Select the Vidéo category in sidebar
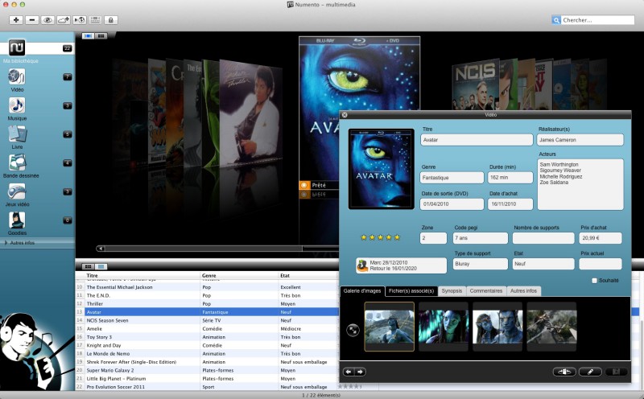The width and height of the screenshot is (644, 399). pyautogui.click(x=17, y=80)
